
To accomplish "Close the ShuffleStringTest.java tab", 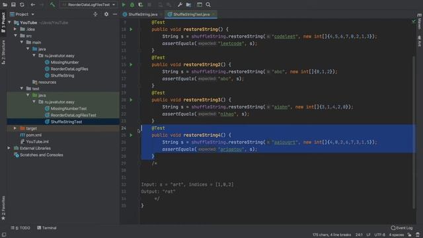I will coord(213,15).
